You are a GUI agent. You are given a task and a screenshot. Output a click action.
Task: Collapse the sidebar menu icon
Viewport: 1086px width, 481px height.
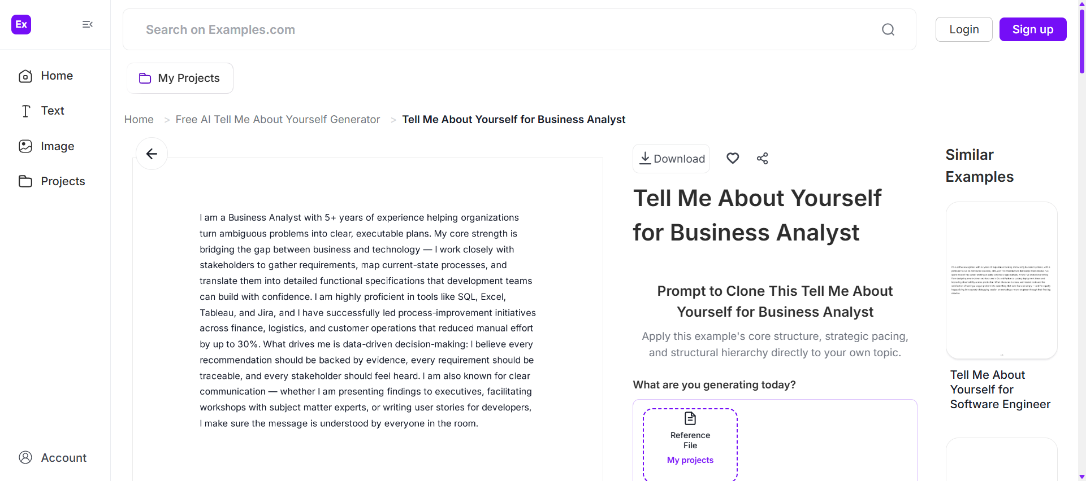(x=88, y=24)
